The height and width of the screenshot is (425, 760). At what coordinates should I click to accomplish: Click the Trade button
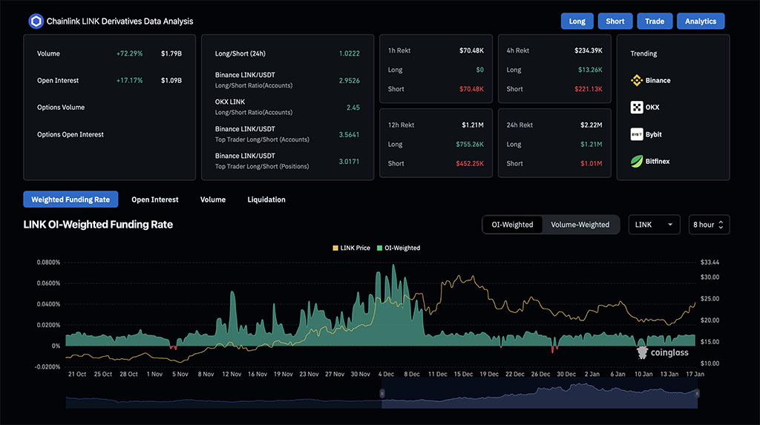click(654, 22)
